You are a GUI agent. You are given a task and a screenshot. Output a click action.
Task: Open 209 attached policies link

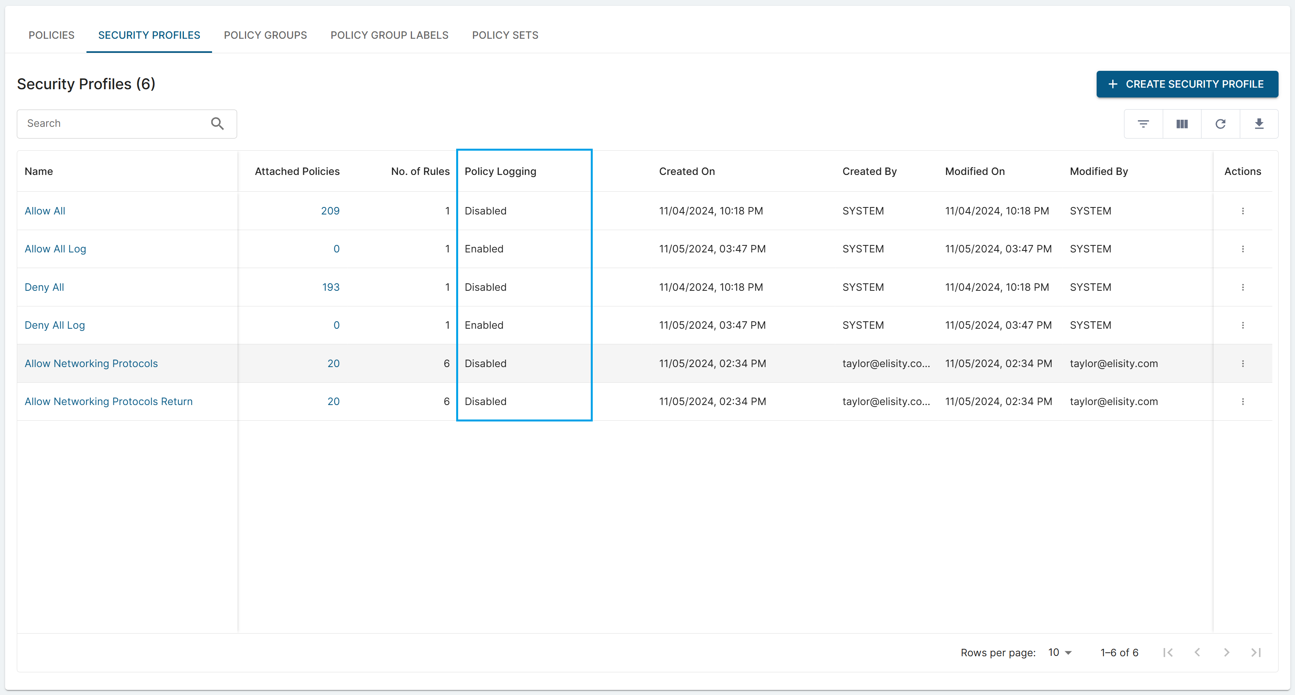click(x=330, y=211)
